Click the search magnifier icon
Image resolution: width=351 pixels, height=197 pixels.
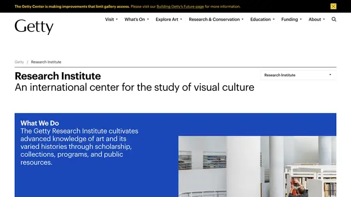point(334,20)
